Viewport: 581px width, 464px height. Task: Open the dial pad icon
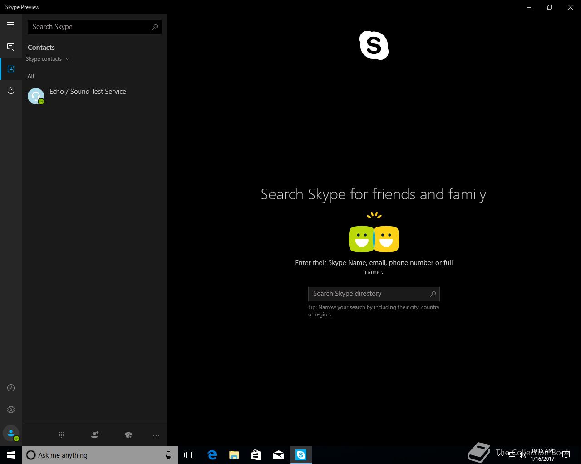click(x=61, y=435)
